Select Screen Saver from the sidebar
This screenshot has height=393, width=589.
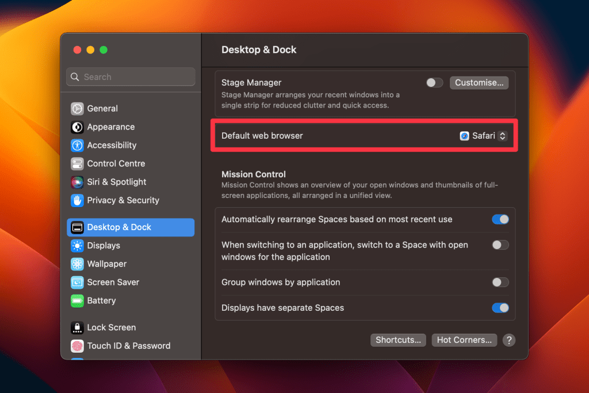tap(113, 283)
